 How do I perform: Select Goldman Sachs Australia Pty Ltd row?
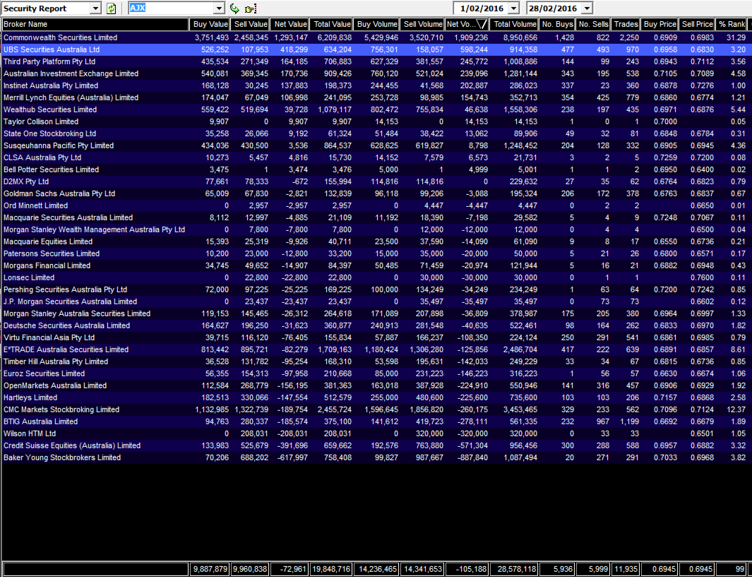[x=377, y=193]
